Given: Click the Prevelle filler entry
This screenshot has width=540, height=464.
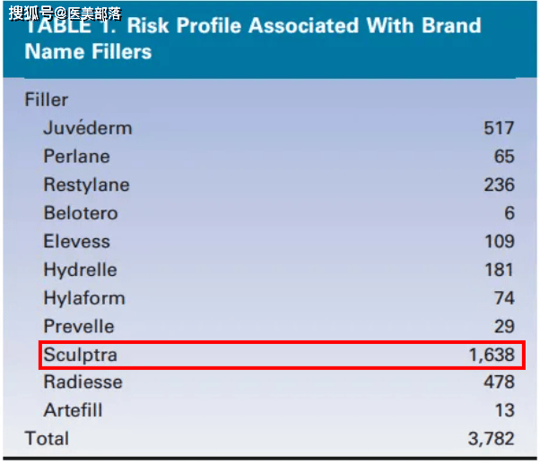Looking at the screenshot, I should pyautogui.click(x=79, y=326).
